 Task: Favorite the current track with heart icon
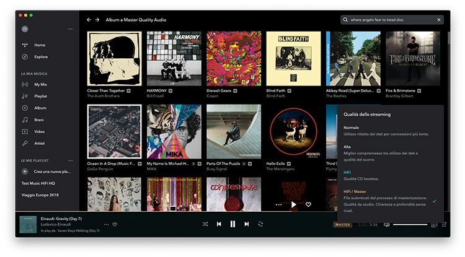tap(115, 224)
